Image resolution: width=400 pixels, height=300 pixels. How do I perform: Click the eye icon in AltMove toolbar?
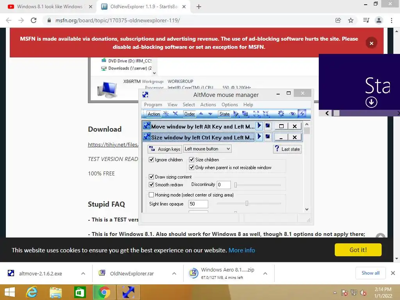point(292,114)
